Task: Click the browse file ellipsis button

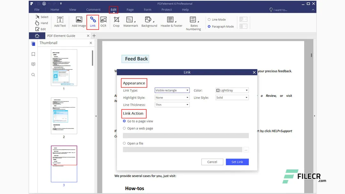Action: (246, 150)
